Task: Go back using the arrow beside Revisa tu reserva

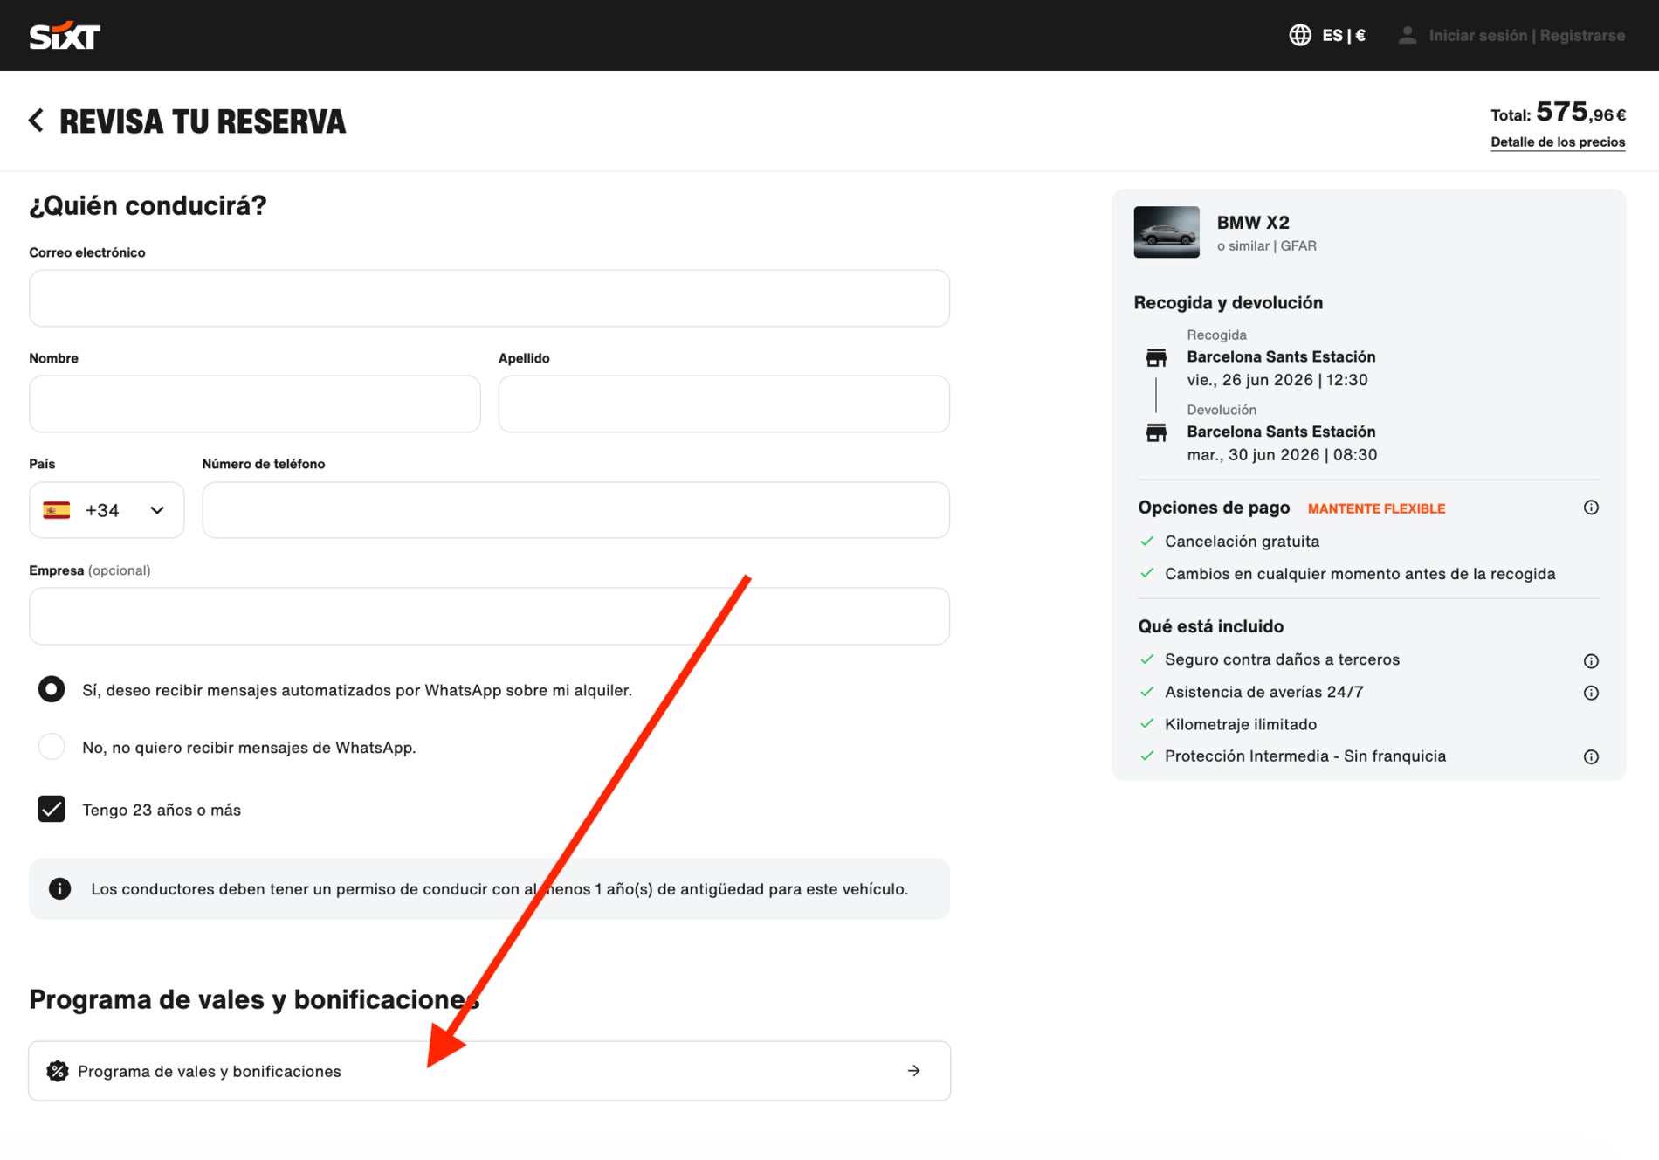Action: pyautogui.click(x=36, y=121)
